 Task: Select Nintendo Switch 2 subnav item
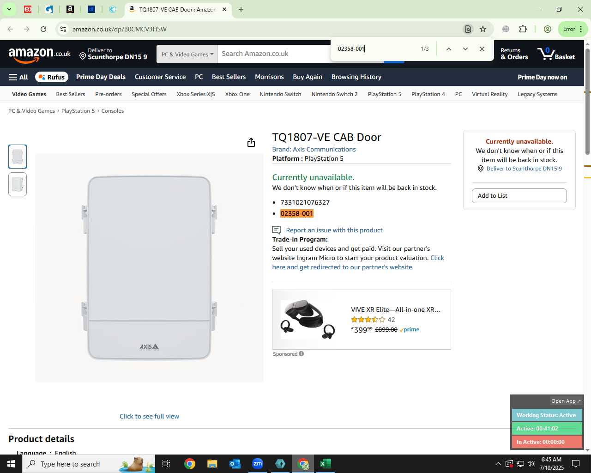335,94
